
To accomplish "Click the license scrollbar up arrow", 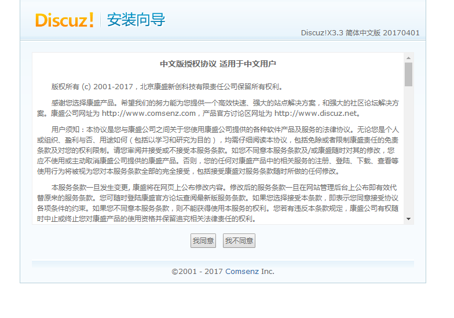I will (409, 58).
